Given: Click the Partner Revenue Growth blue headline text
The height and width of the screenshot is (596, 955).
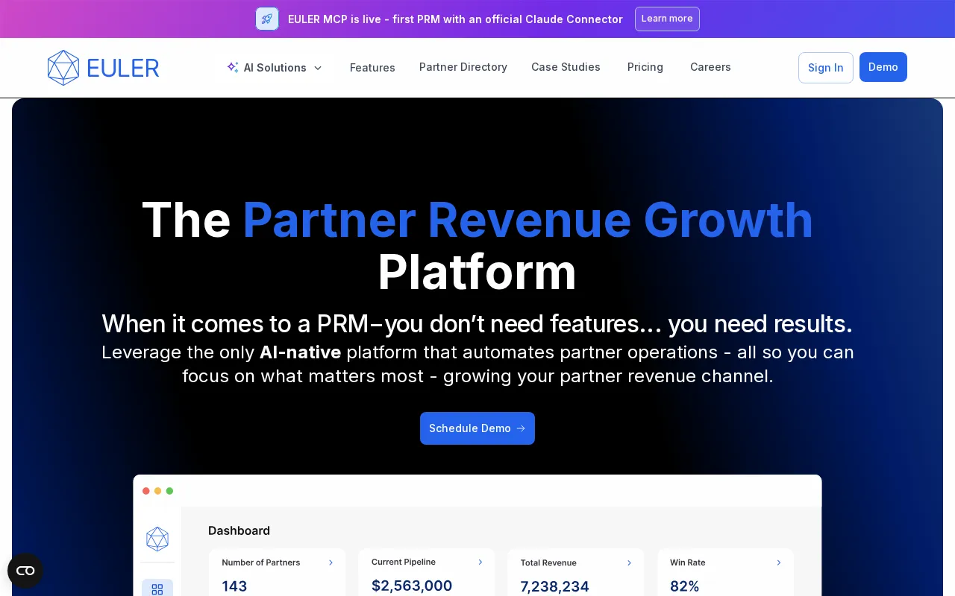Looking at the screenshot, I should coord(527,220).
